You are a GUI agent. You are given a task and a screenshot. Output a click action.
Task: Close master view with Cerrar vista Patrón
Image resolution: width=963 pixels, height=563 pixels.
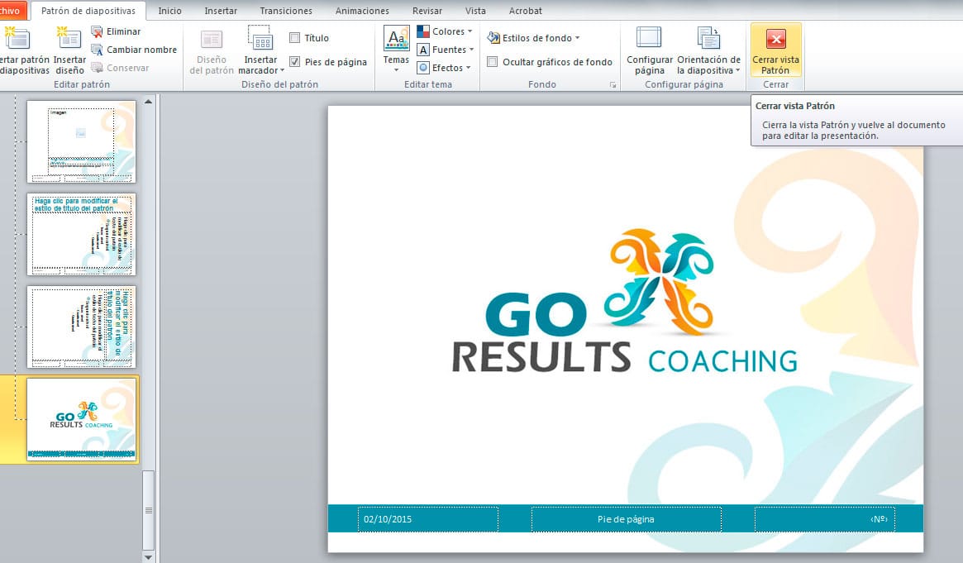click(x=775, y=50)
